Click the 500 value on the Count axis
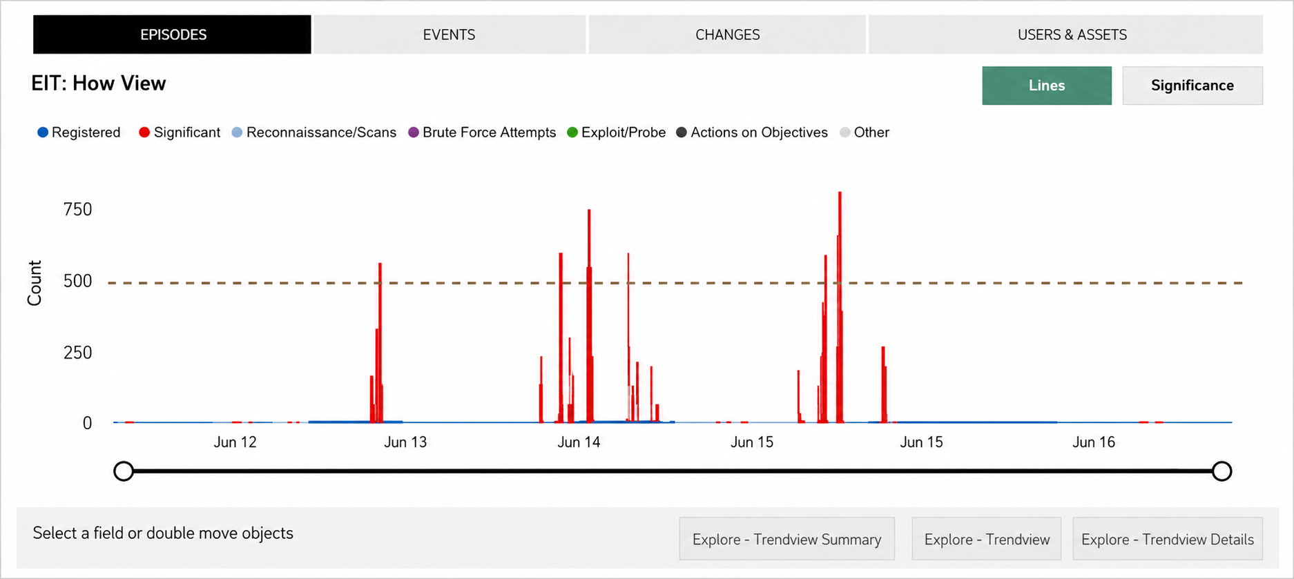The height and width of the screenshot is (579, 1294). (77, 281)
